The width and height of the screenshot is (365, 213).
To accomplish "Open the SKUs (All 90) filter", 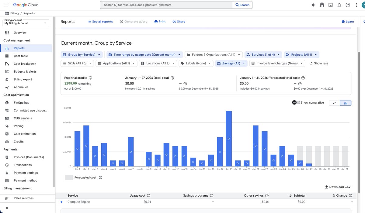I will [77, 63].
